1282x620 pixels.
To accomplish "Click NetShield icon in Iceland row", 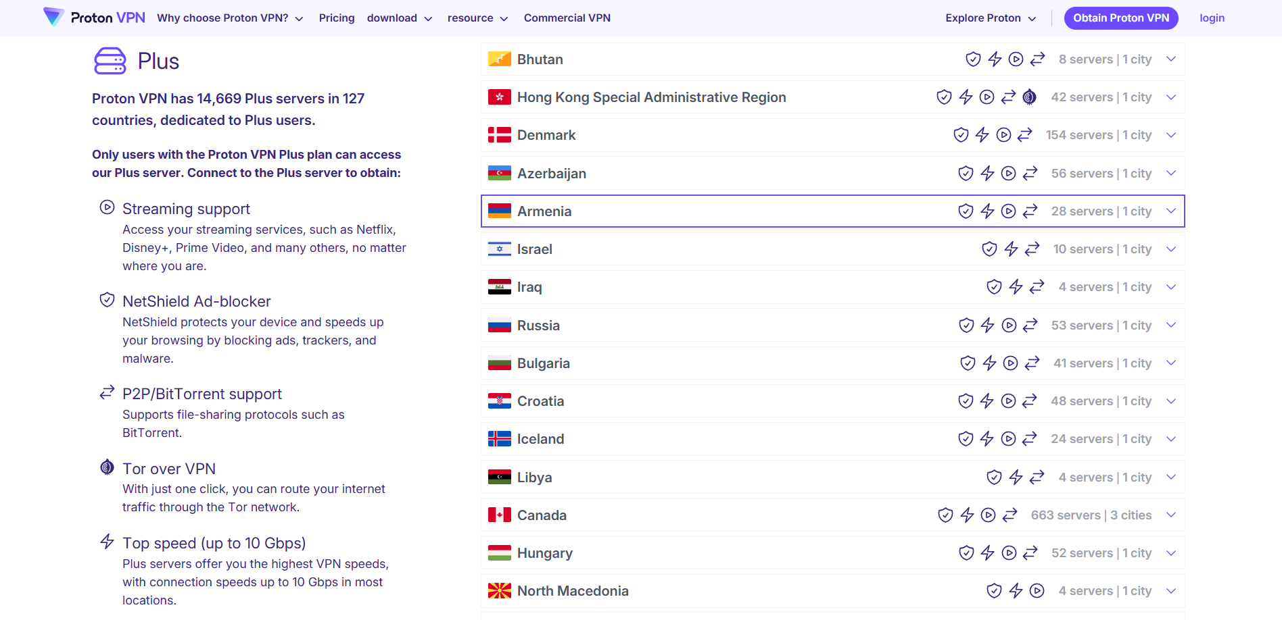I will tap(966, 439).
